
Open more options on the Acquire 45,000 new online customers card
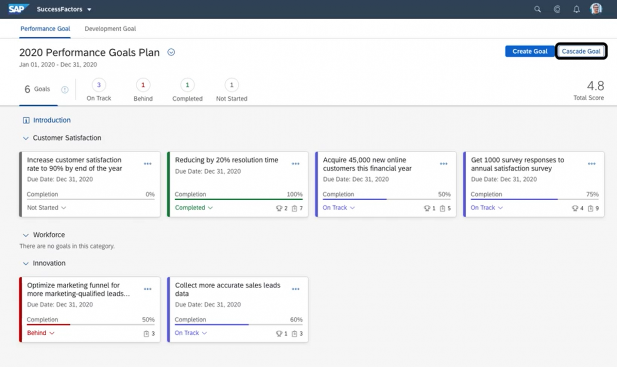coord(444,164)
